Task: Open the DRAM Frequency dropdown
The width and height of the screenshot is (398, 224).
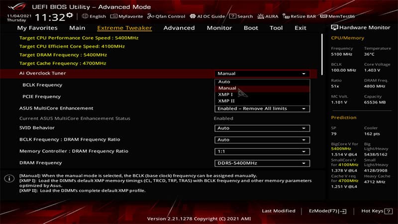Action: click(x=262, y=163)
